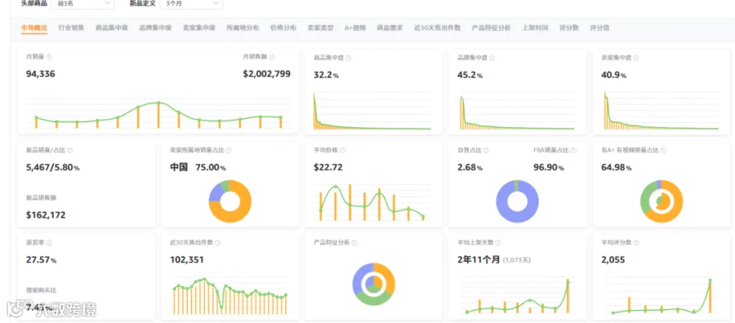This screenshot has height=323, width=735.
Task: Click the help icon beside 平均价格
Action: click(x=343, y=151)
